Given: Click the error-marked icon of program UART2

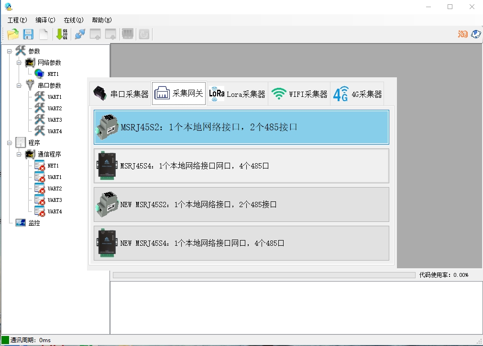Looking at the screenshot, I should (40, 189).
